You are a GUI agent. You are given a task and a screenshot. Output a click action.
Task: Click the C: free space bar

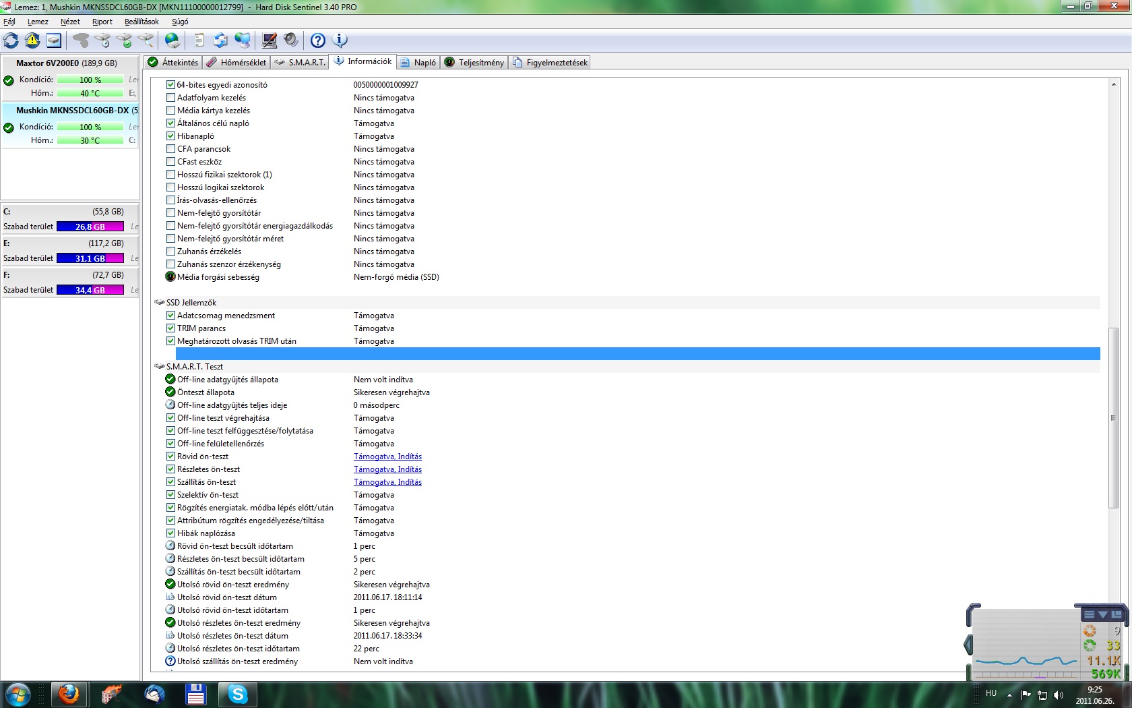(x=90, y=227)
